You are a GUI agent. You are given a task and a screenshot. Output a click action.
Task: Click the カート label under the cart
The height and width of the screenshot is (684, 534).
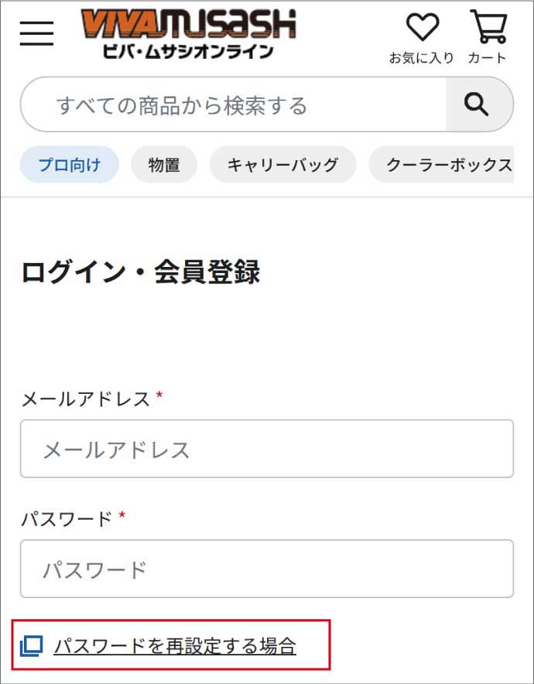coord(488,56)
